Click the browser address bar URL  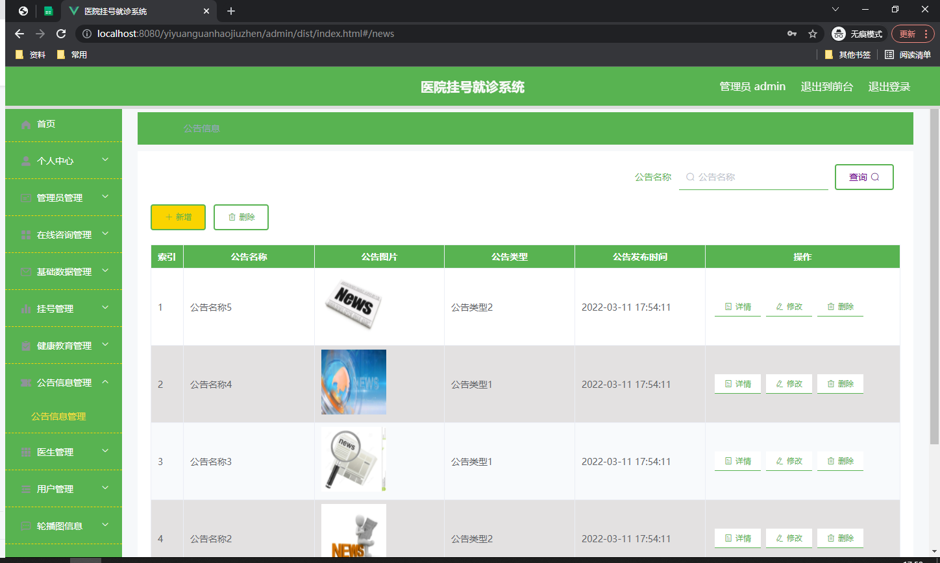[245, 34]
